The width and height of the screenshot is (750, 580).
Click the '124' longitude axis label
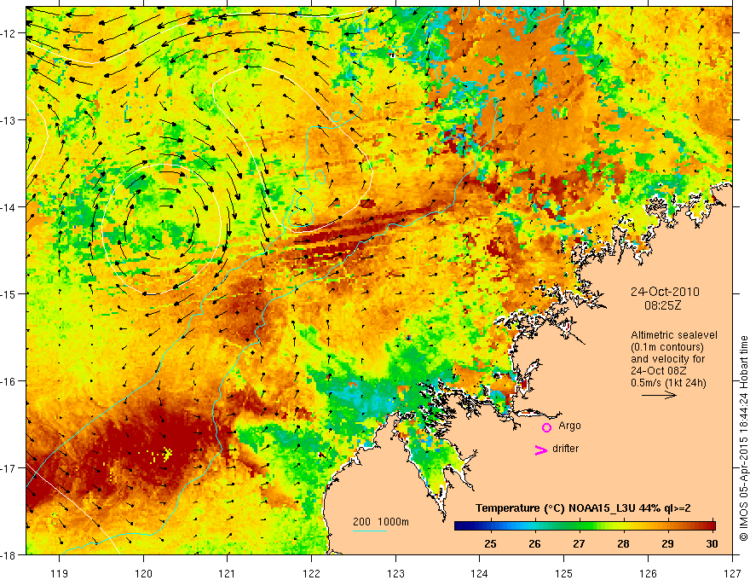tap(480, 573)
